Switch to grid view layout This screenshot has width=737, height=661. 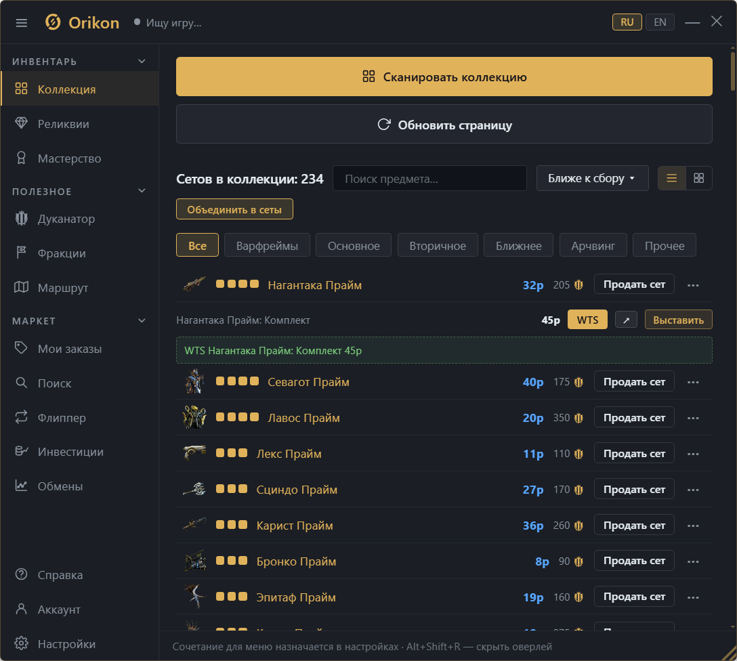tap(699, 178)
